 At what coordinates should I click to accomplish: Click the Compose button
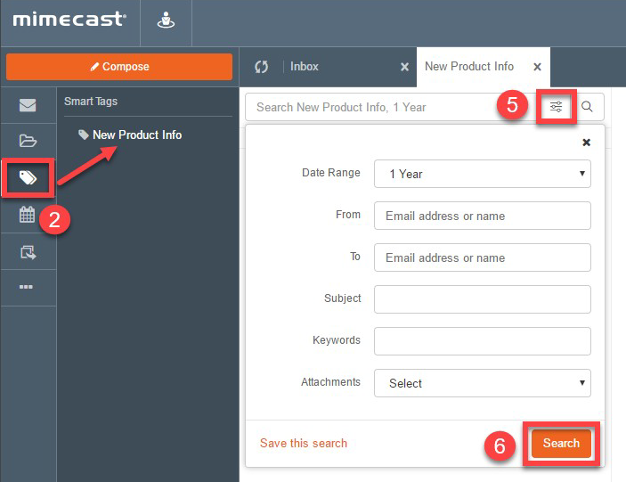coord(119,67)
